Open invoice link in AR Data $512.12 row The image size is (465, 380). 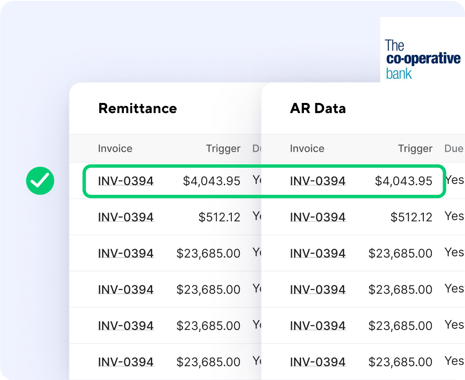click(x=318, y=217)
